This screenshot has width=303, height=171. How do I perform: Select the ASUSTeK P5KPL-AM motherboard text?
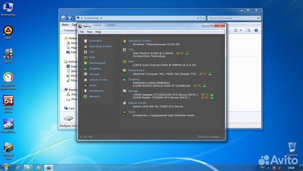(x=164, y=74)
